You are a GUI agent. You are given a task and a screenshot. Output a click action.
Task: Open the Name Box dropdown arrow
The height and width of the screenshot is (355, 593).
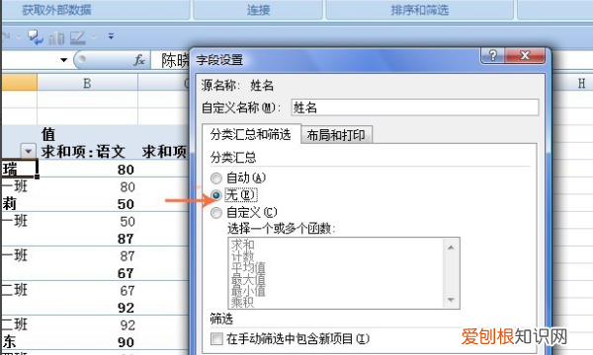pos(63,60)
